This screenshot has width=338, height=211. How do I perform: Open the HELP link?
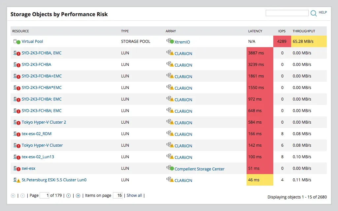(x=323, y=13)
